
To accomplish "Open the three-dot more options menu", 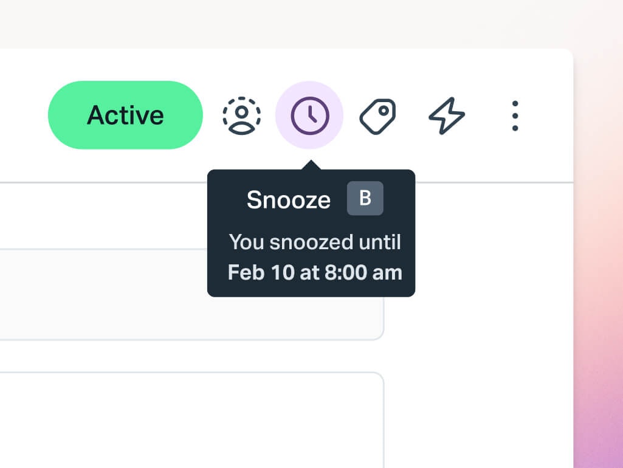I will tap(515, 115).
